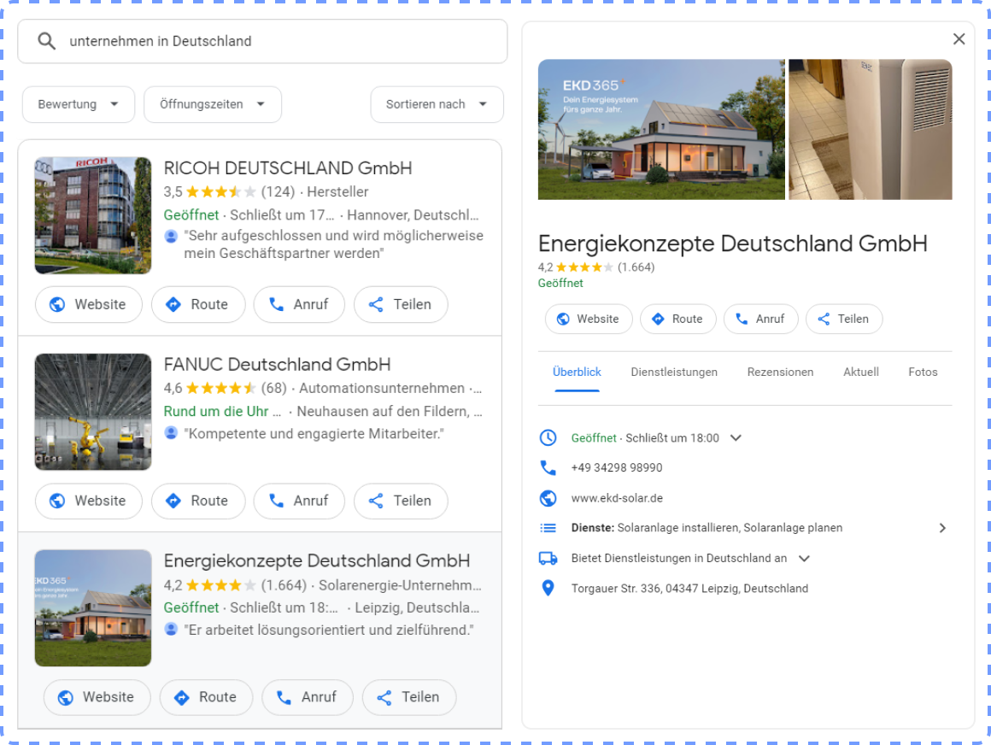Open the www.ekd-solar.de website link
This screenshot has height=745, width=991.
click(617, 498)
